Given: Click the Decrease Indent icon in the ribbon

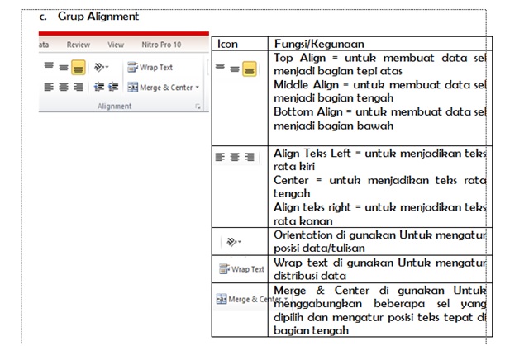Looking at the screenshot, I should 99,87.
